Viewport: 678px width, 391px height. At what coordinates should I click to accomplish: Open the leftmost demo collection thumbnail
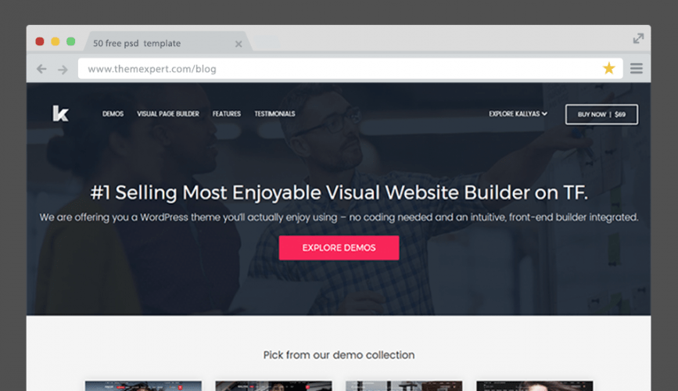point(143,386)
